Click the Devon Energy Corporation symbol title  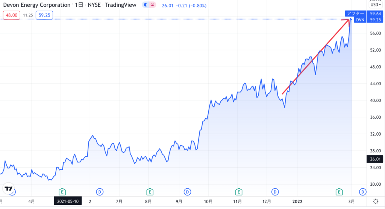pos(36,5)
